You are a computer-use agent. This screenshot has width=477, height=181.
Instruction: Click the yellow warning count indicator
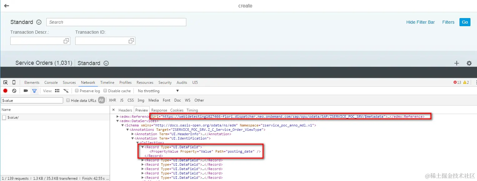click(x=466, y=83)
